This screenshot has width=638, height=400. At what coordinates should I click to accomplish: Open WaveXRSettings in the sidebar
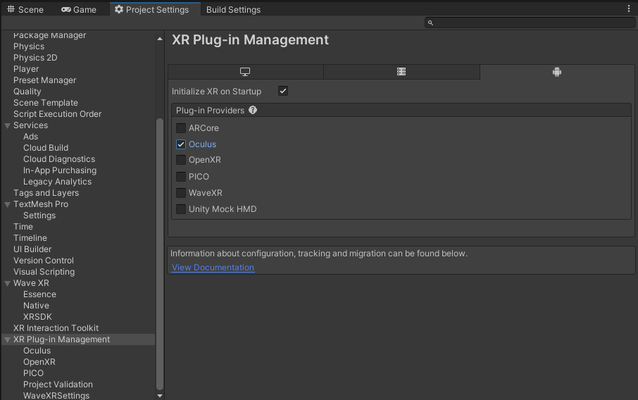(x=56, y=396)
